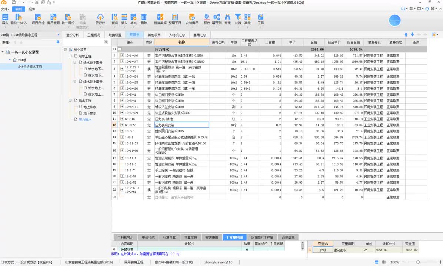Click the 压力表弯安装 name cell

pos(181,125)
